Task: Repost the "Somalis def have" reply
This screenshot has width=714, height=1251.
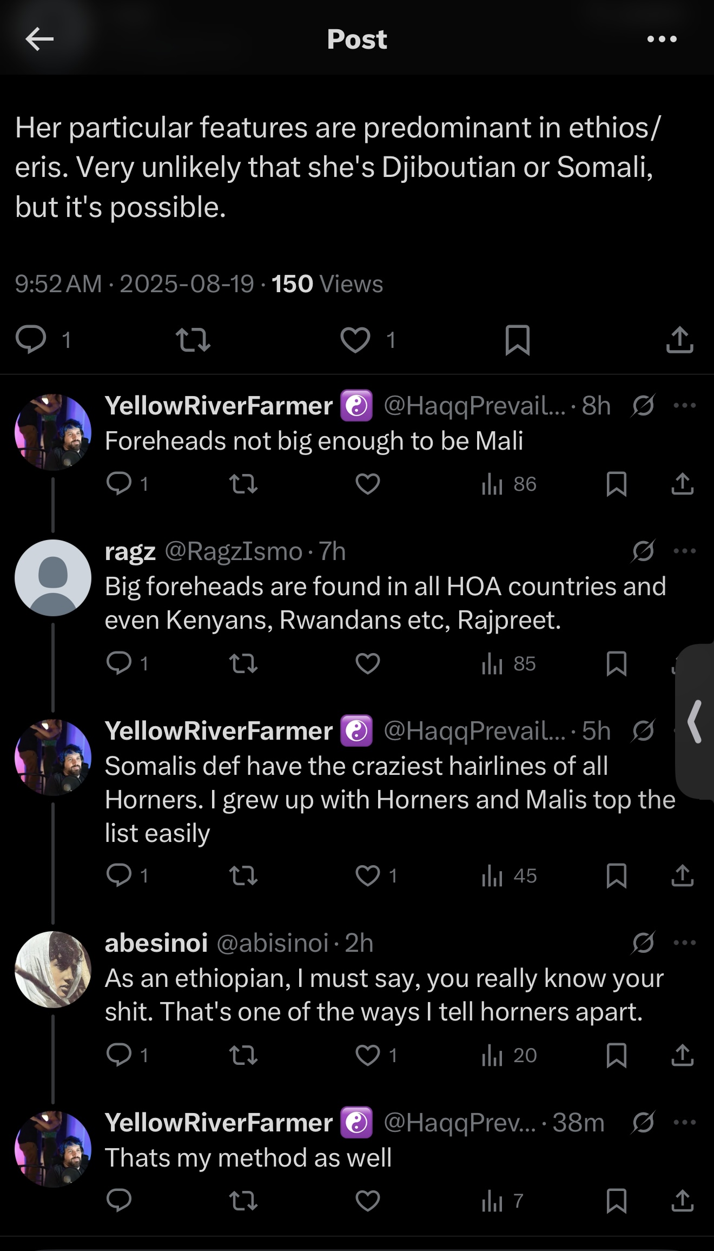Action: tap(243, 875)
